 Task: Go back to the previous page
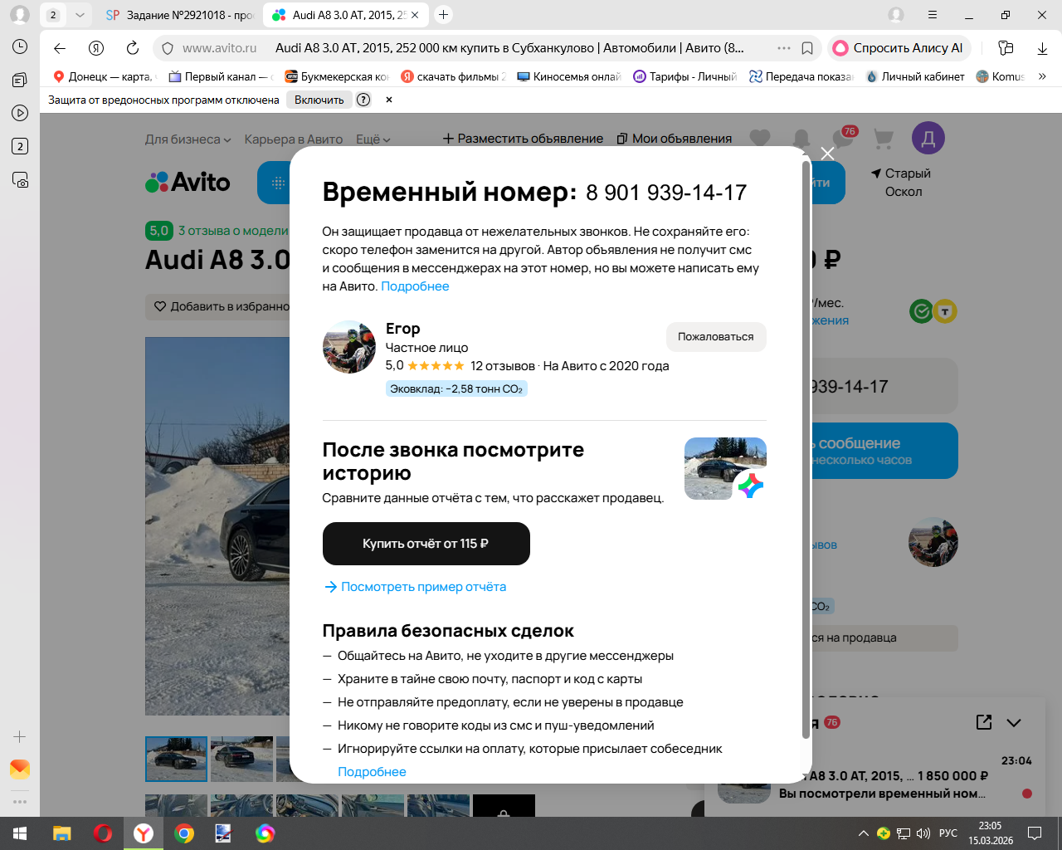(x=60, y=48)
